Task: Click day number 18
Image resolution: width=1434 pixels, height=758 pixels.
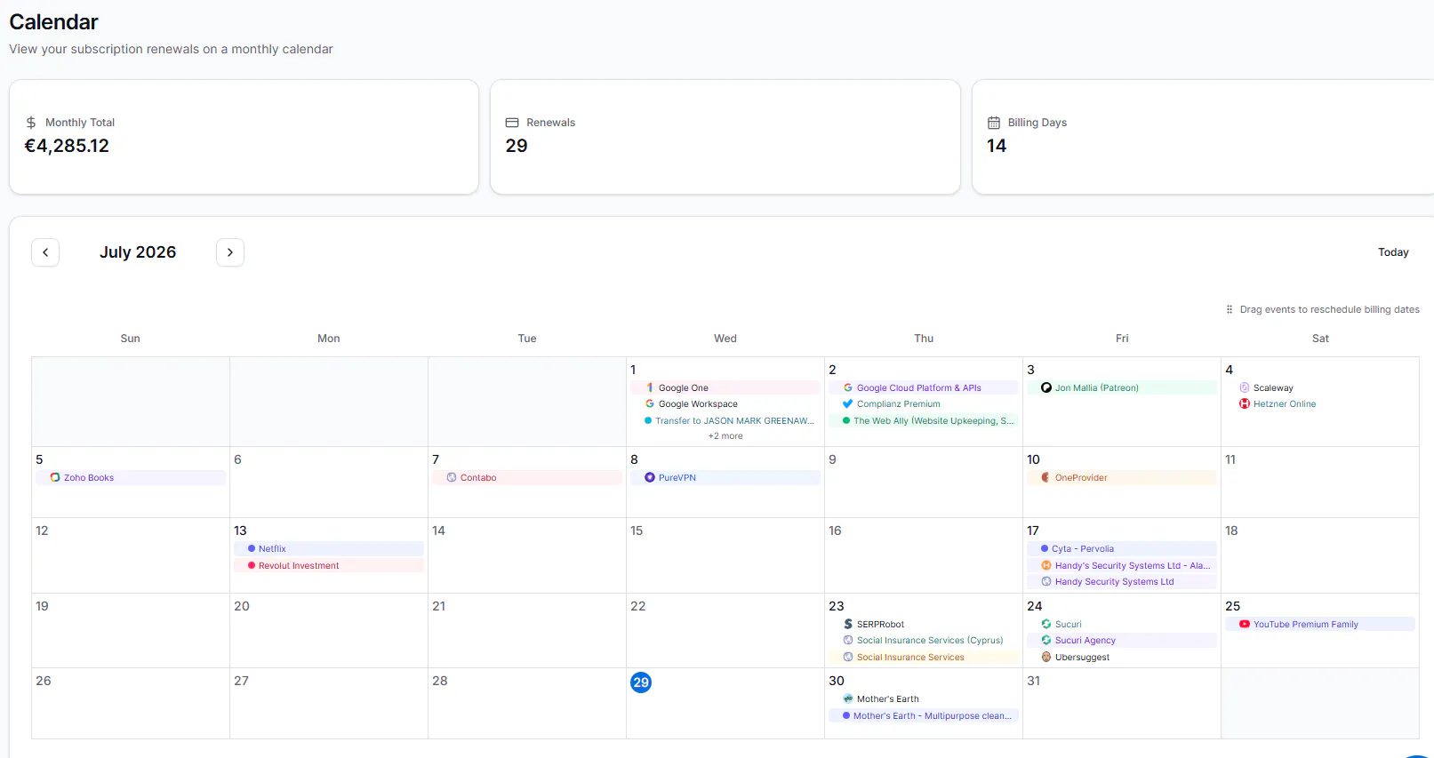Action: (1231, 531)
